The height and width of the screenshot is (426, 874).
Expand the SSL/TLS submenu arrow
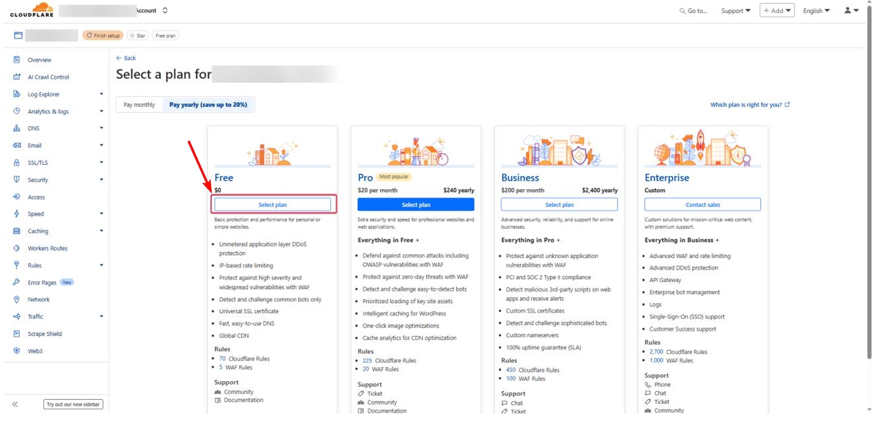coord(102,162)
